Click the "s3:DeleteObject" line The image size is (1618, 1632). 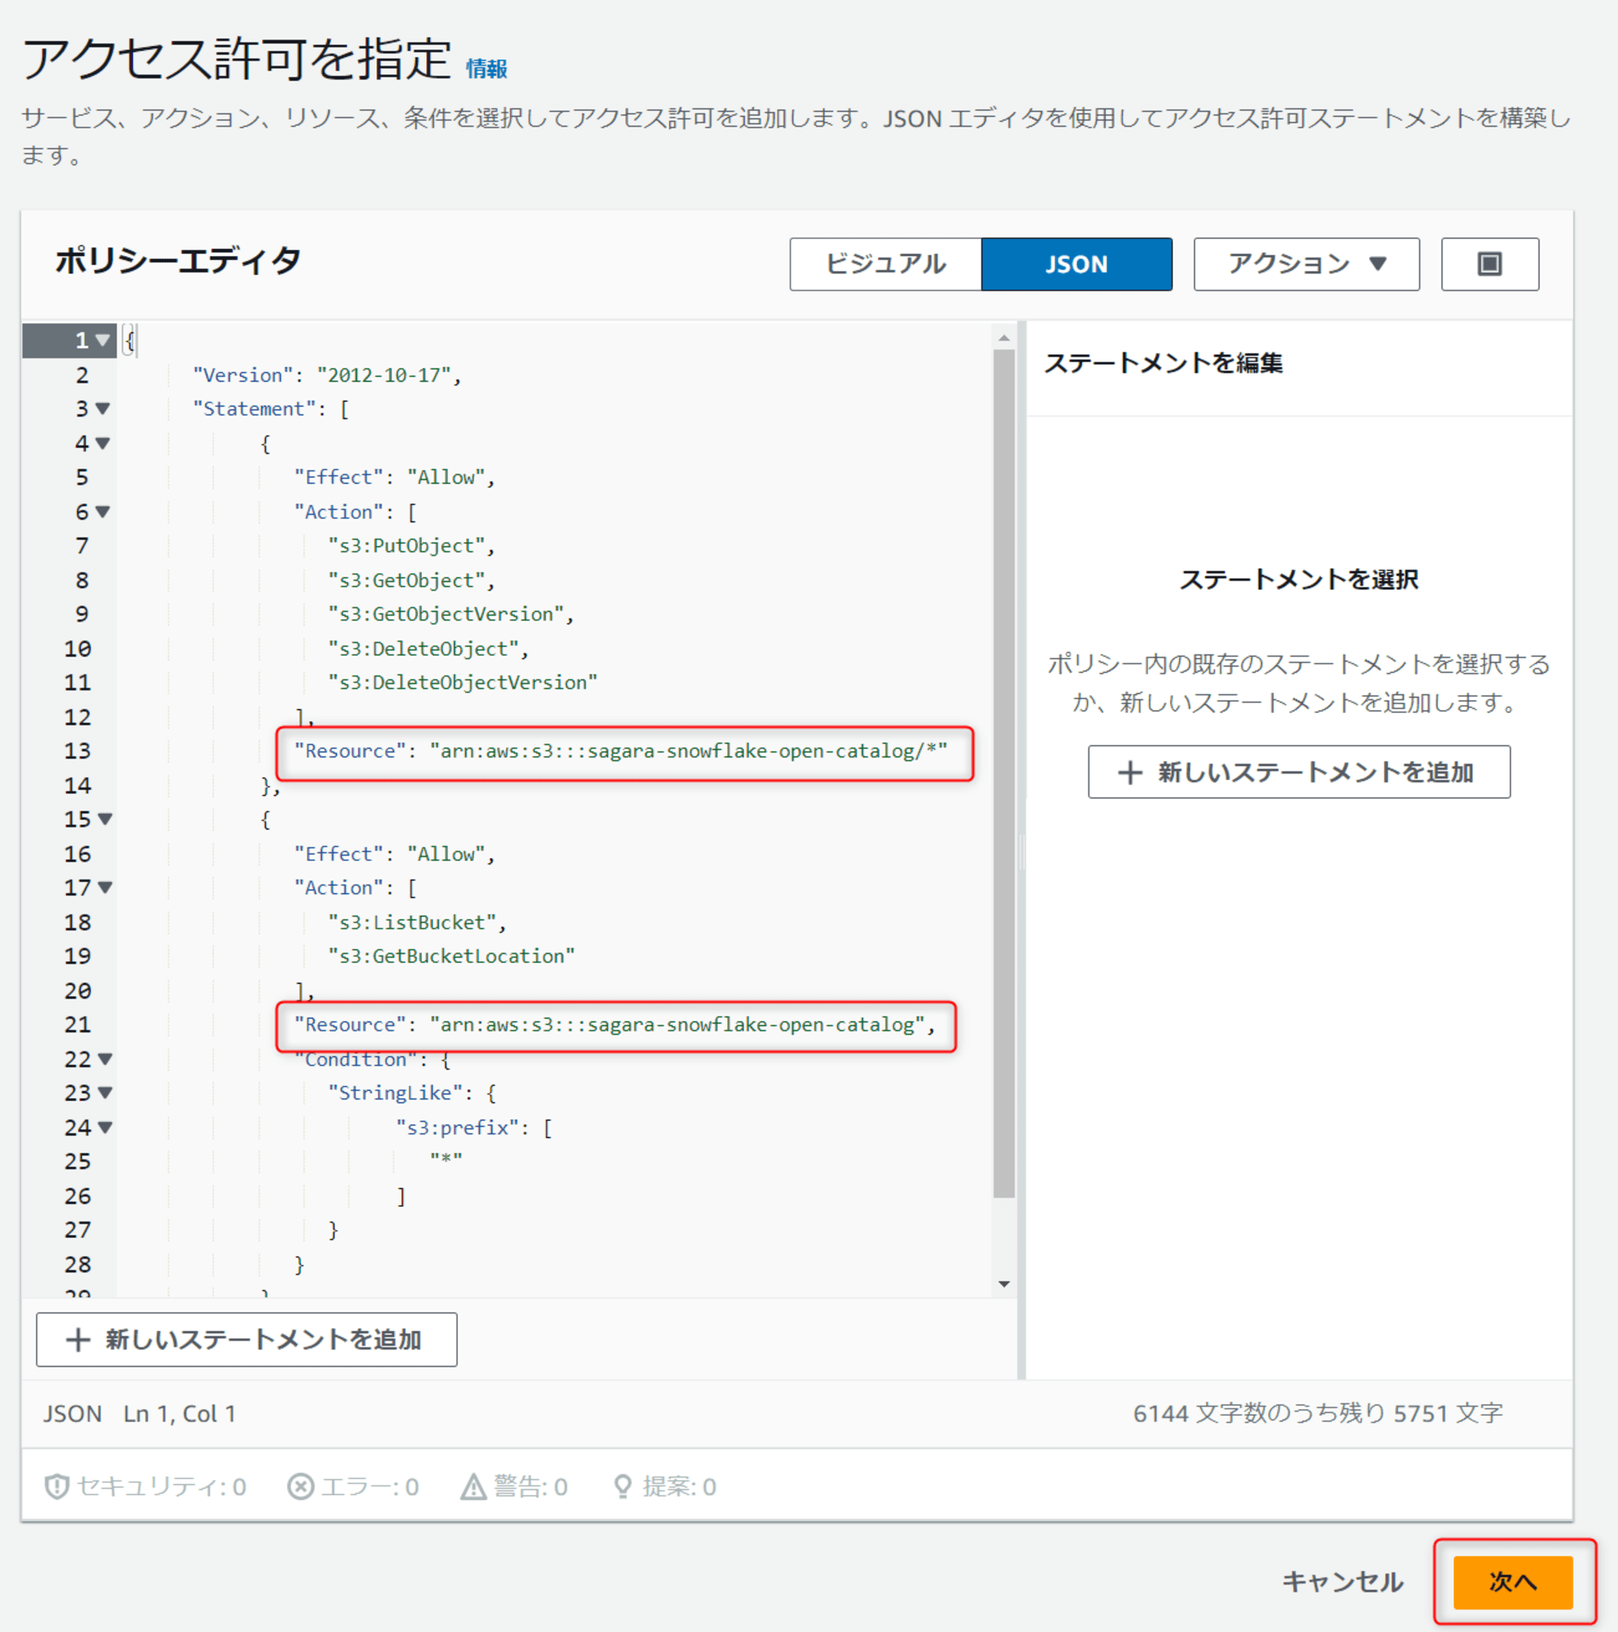428,649
